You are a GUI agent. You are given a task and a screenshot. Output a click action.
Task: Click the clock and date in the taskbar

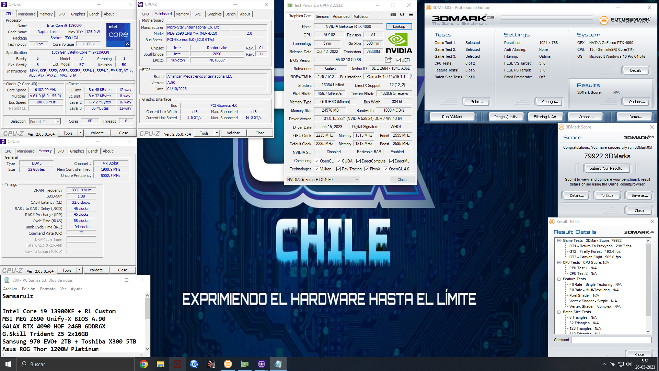pos(645,364)
